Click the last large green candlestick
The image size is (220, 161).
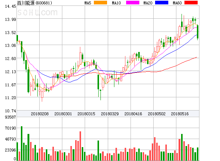coord(198,32)
